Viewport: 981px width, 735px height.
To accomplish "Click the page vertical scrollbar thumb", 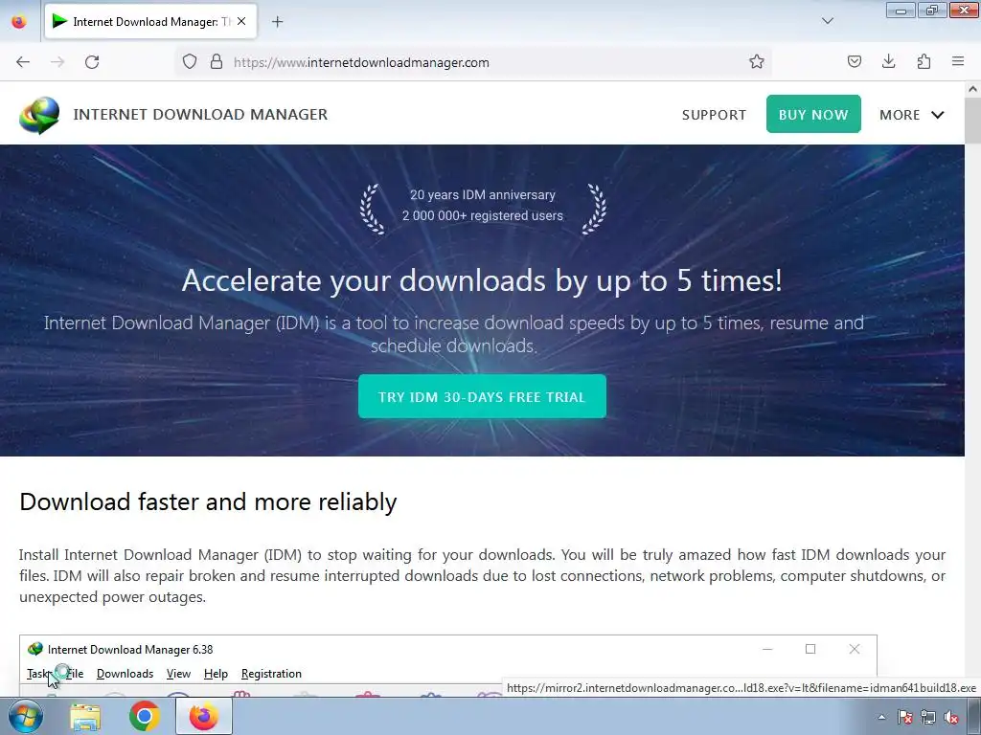I will tap(973, 120).
